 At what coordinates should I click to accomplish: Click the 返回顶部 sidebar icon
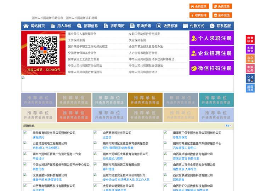pos(250,88)
